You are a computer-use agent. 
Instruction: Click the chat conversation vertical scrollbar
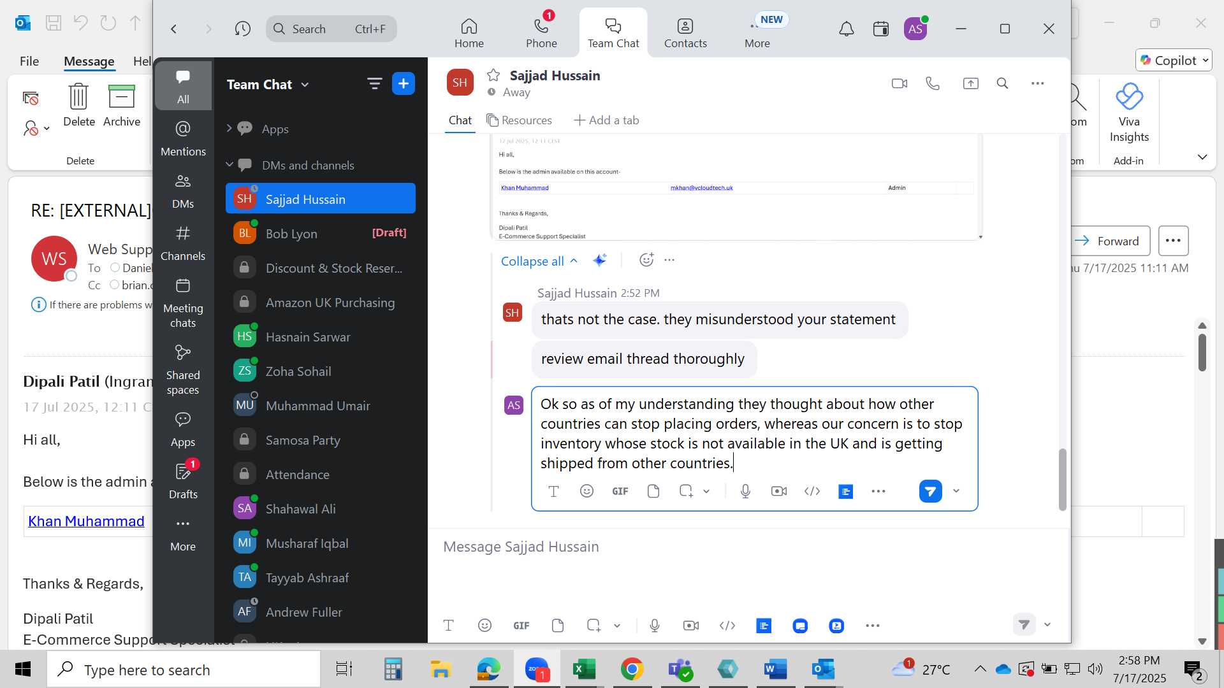[x=1062, y=479]
